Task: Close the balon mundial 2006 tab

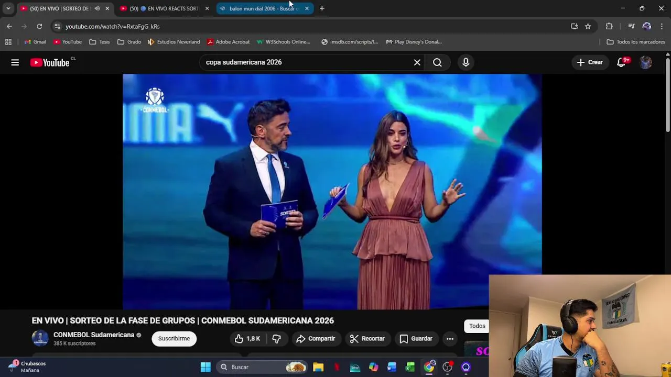Action: [x=307, y=8]
